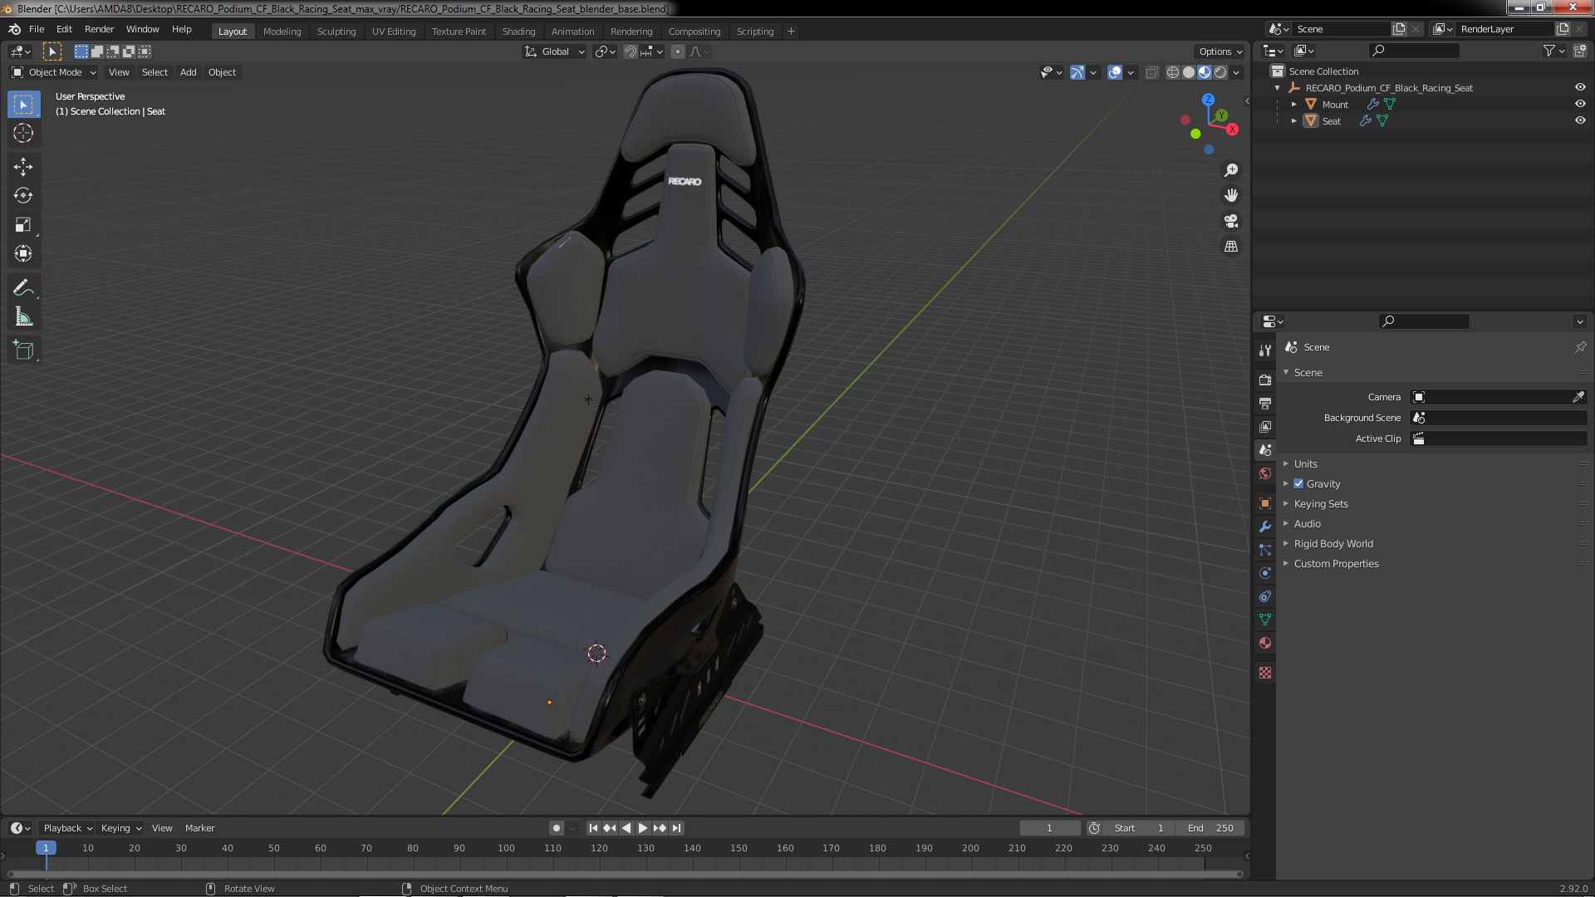This screenshot has height=897, width=1595.
Task: Expand the Custom Properties panel
Action: (x=1336, y=563)
